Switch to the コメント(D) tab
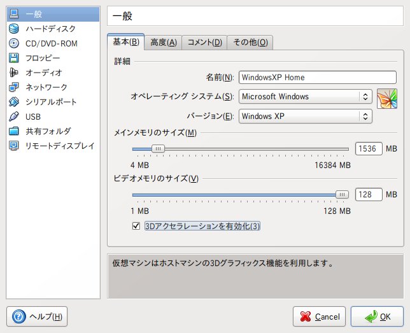This screenshot has width=410, height=333. 205,43
